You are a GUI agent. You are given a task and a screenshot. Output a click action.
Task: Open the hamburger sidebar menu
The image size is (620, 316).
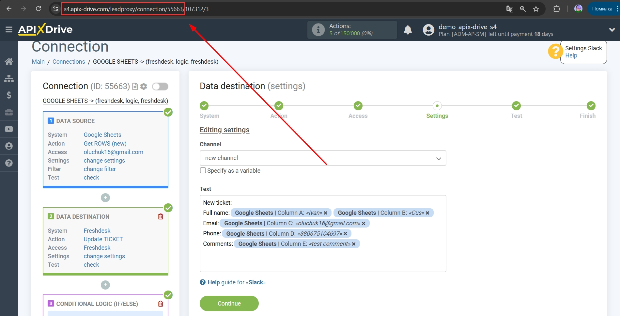9,30
